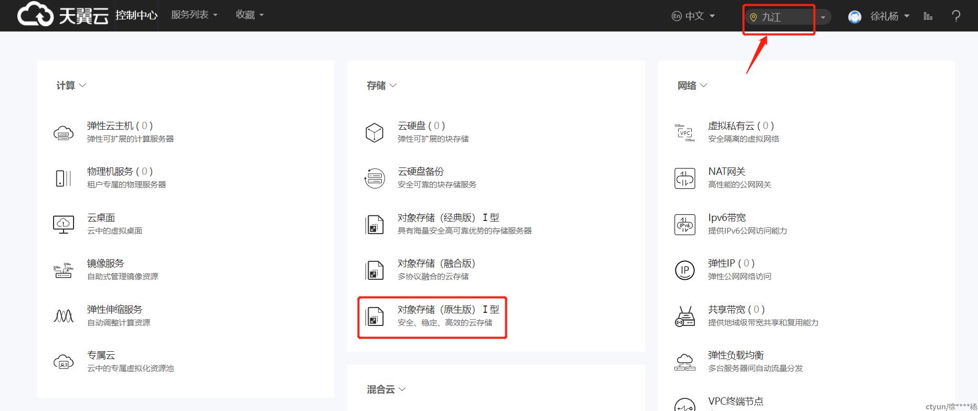This screenshot has width=978, height=411.
Task: Open 弹性伸缩服务 link
Action: [115, 310]
